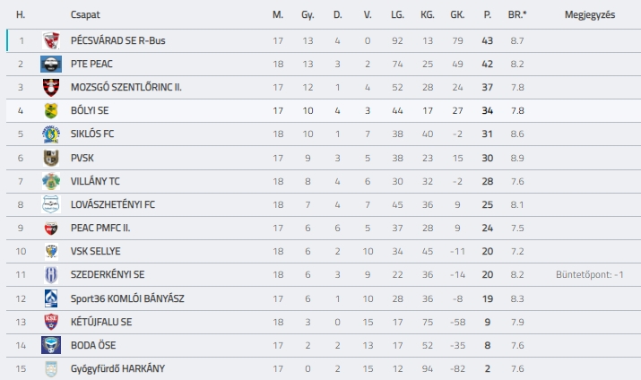Select the Megjegyzés column header
This screenshot has width=641, height=380.
(590, 14)
